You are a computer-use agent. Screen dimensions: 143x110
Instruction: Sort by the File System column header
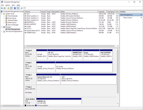[55, 12]
